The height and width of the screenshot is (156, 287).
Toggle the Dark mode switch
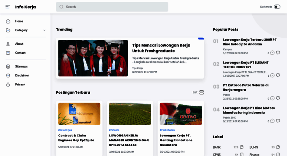point(277,7)
